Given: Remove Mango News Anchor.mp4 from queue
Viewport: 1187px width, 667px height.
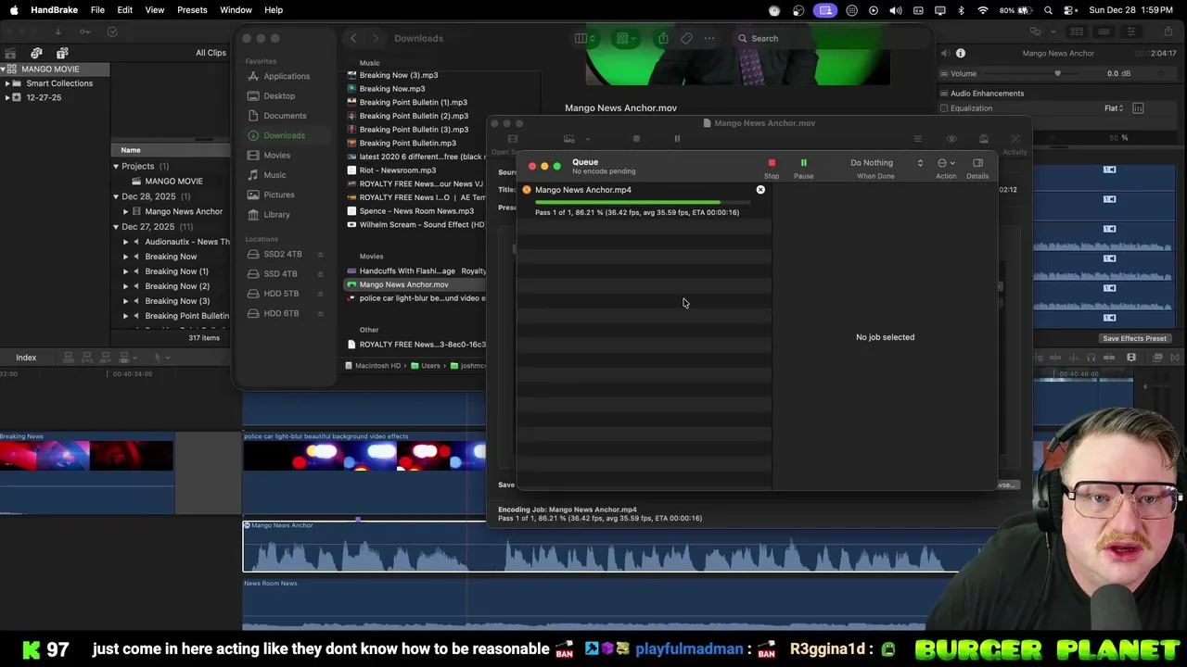Looking at the screenshot, I should 760,190.
